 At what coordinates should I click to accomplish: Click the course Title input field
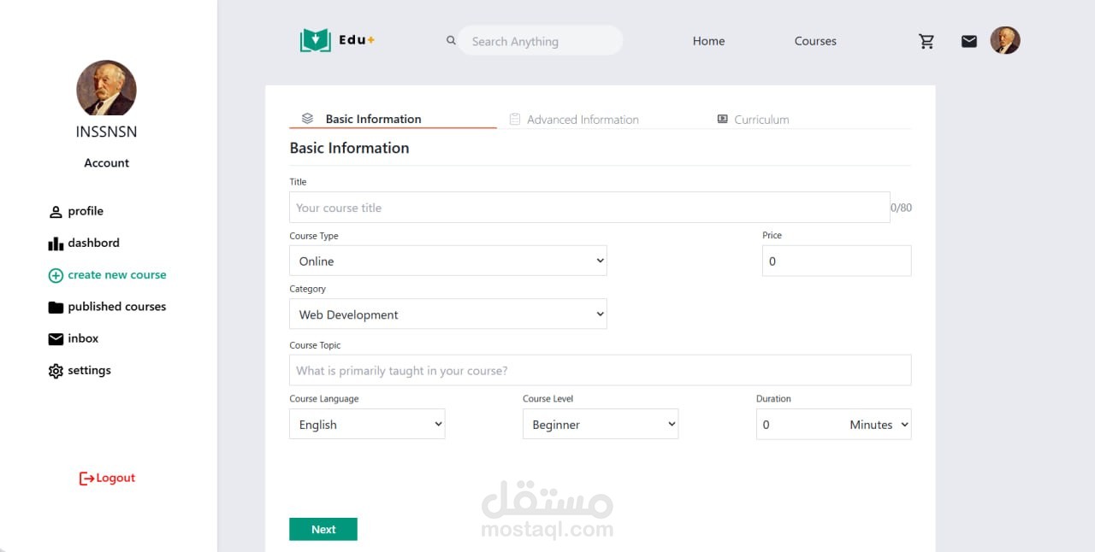589,208
